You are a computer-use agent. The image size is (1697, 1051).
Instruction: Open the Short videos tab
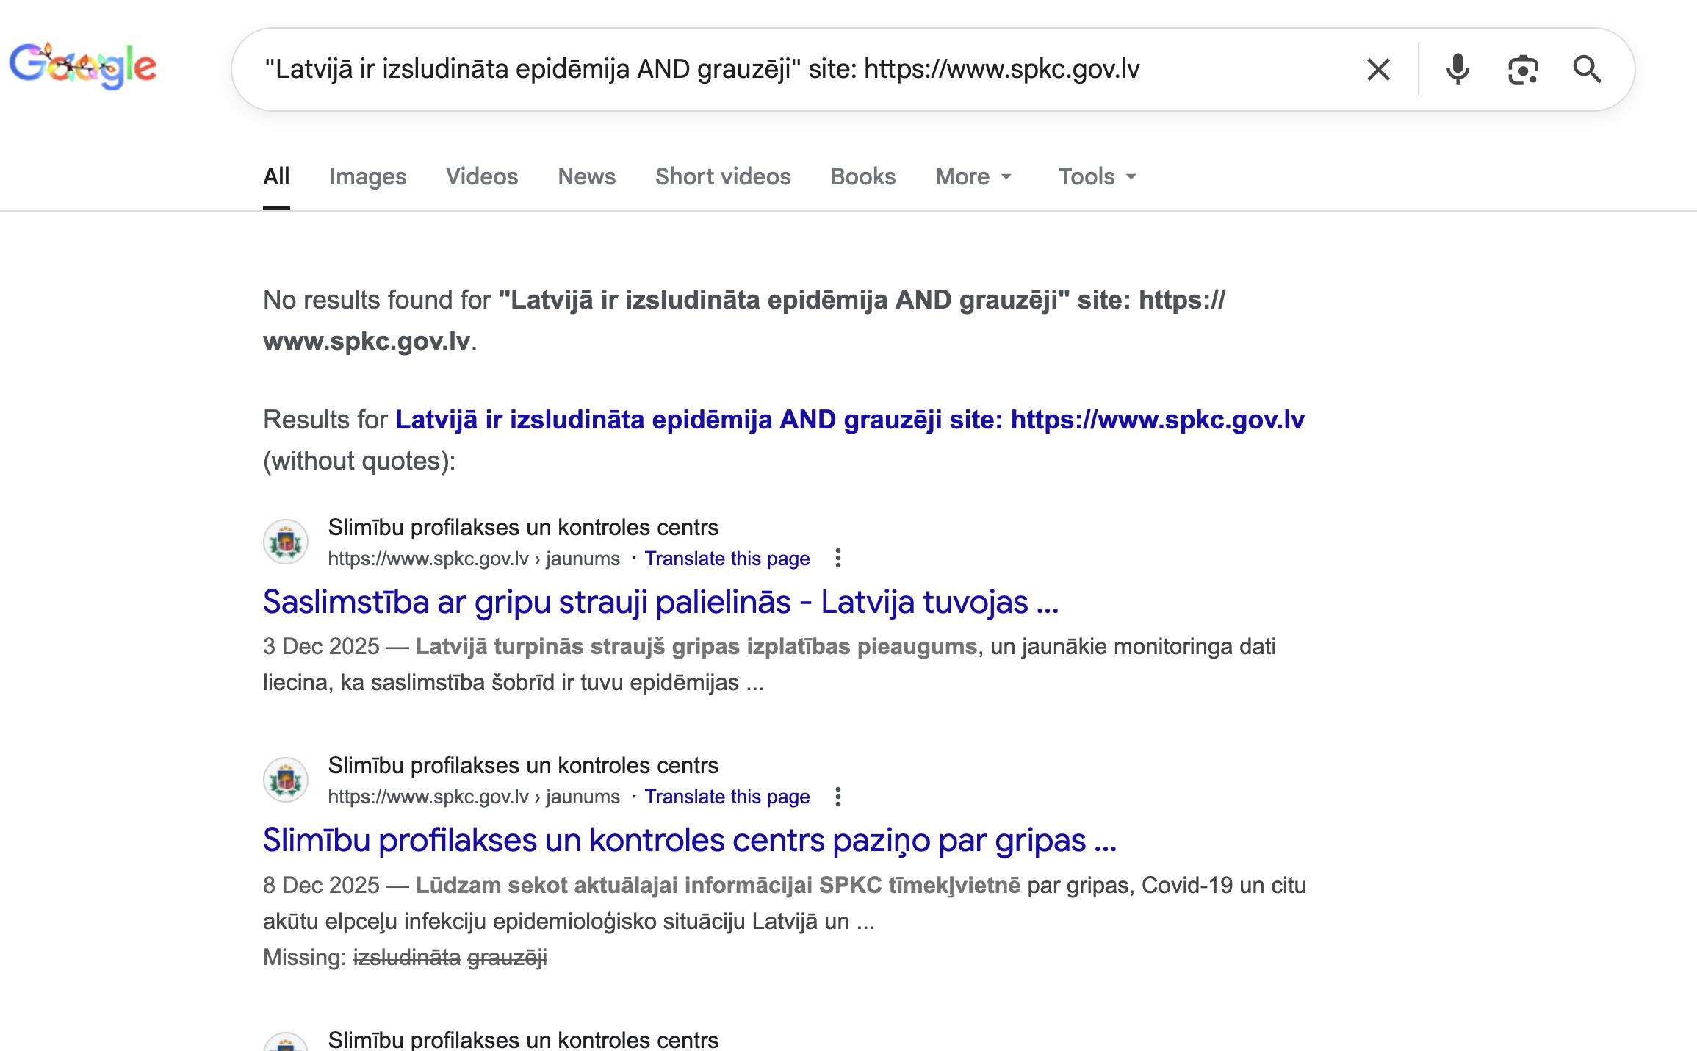[x=722, y=176]
